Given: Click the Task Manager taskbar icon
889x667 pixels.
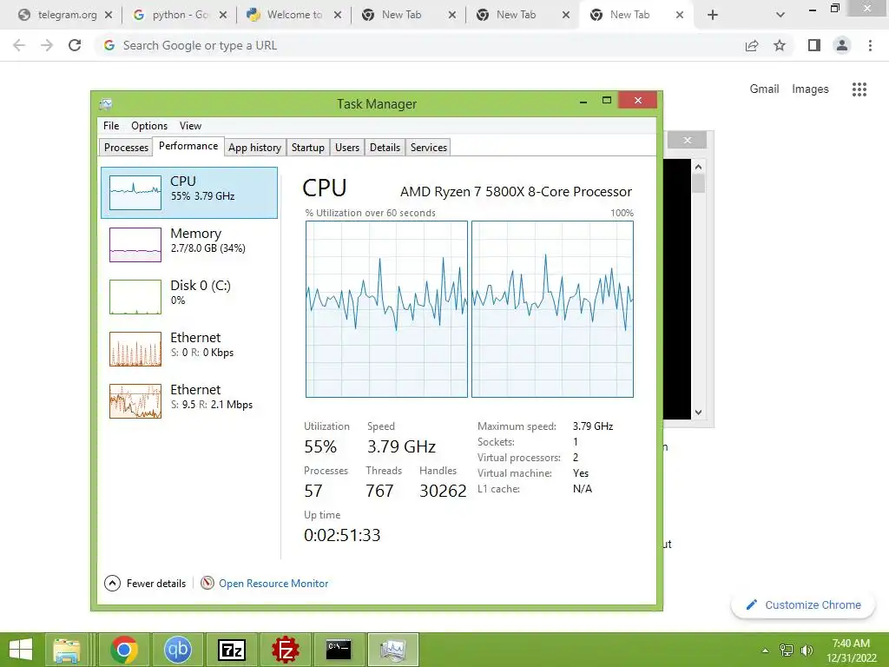Looking at the screenshot, I should (x=393, y=650).
